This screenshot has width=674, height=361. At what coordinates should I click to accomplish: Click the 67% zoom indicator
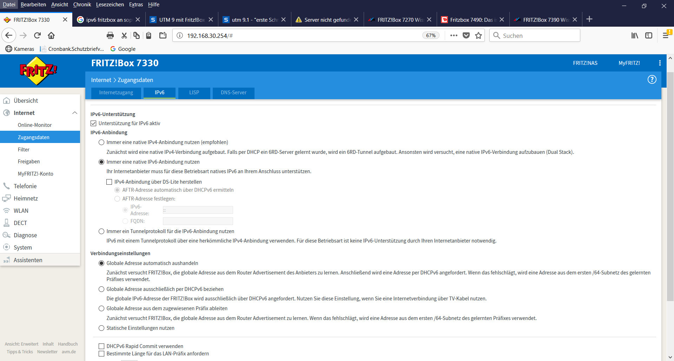click(x=431, y=35)
